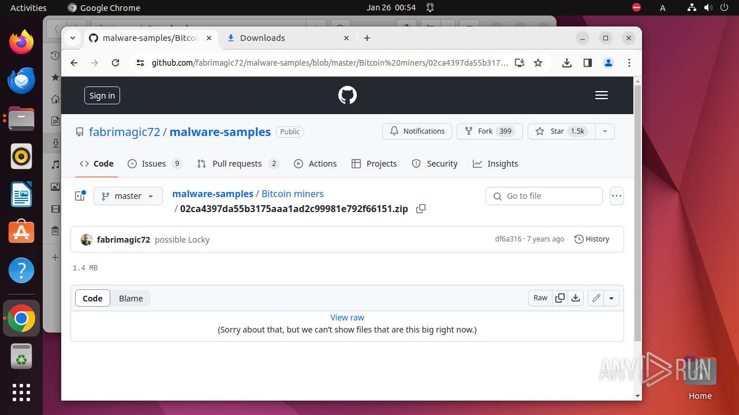Open commit df6a316 link

(508, 239)
